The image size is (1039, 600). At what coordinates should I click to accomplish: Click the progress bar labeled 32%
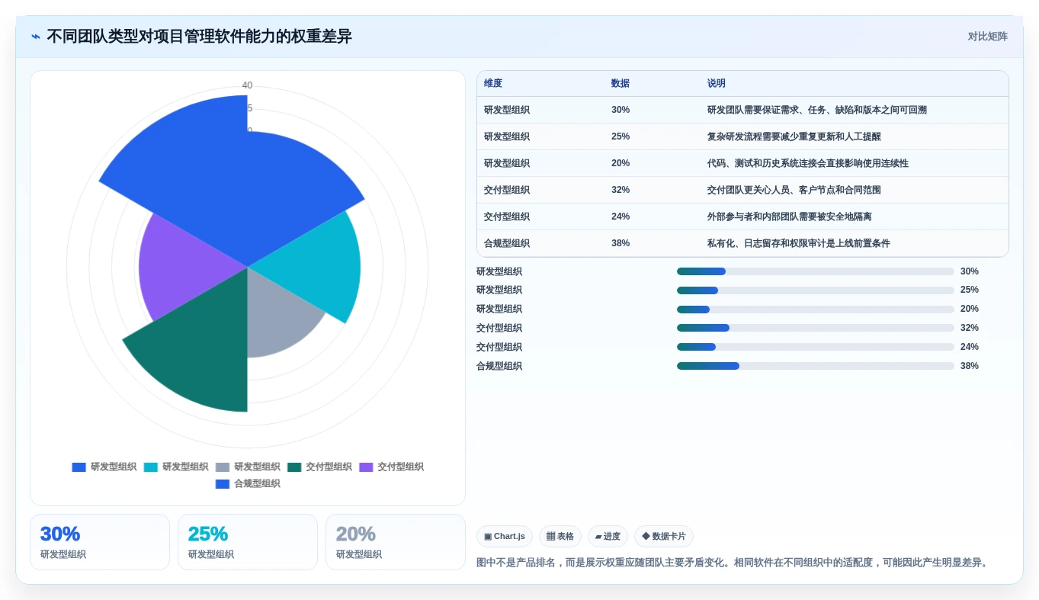(816, 328)
